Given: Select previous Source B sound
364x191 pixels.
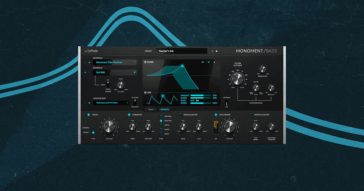Looking at the screenshot, I should (85, 72).
